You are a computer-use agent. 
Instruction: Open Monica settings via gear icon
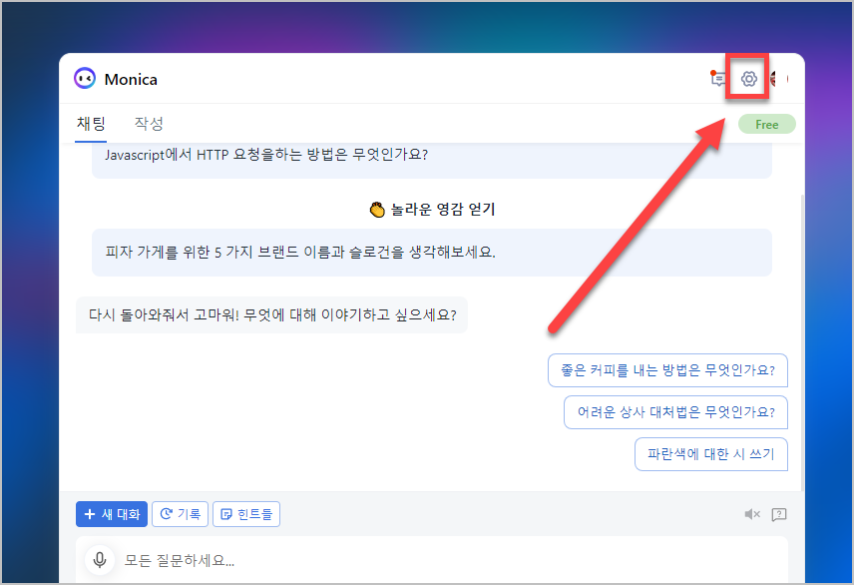pyautogui.click(x=747, y=78)
